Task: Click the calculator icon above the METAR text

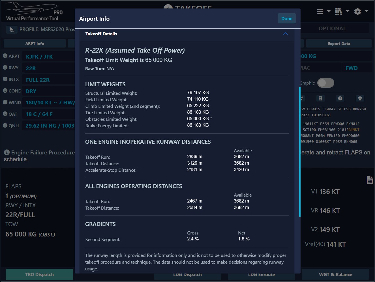Action: (320, 98)
